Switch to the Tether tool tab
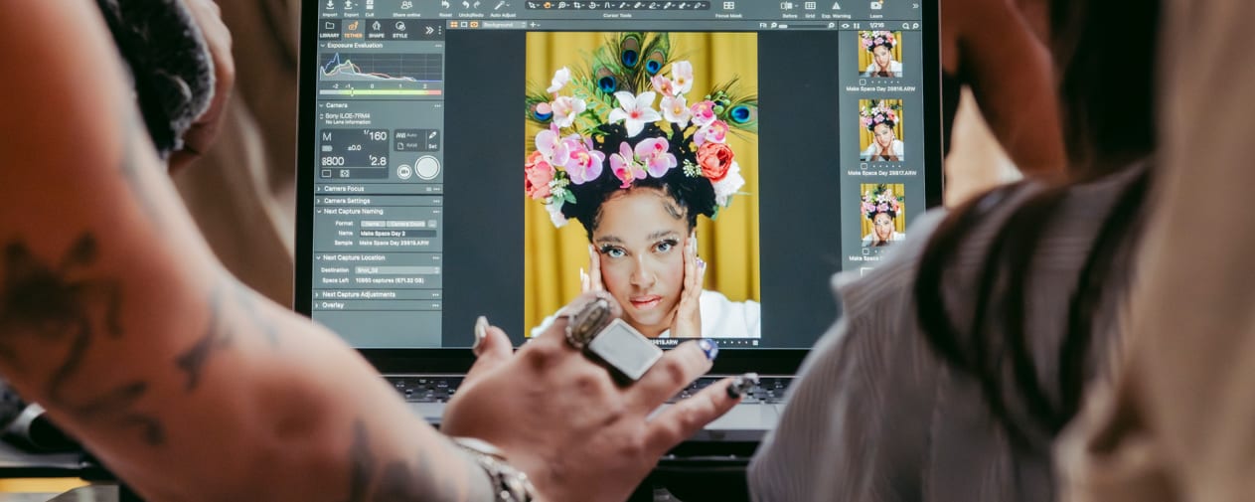This screenshot has height=502, width=1255. click(x=353, y=29)
